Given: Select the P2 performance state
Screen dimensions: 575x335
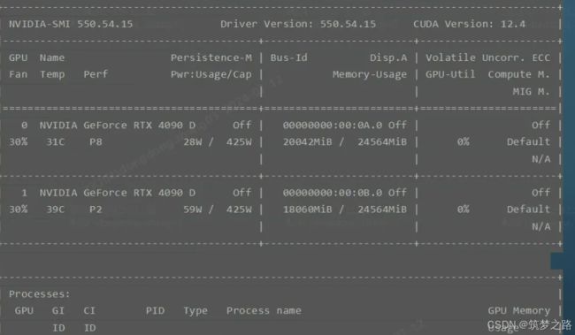Looking at the screenshot, I should (96, 209).
